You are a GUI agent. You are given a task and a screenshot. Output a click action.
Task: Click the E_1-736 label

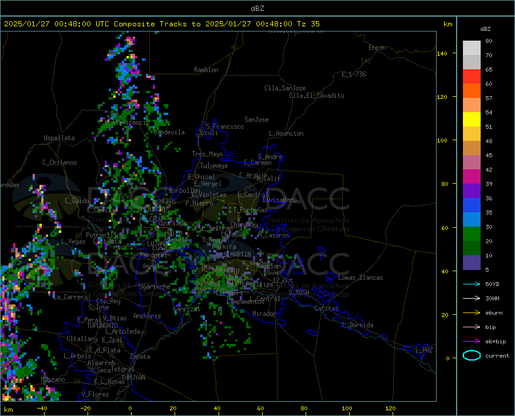pos(354,74)
